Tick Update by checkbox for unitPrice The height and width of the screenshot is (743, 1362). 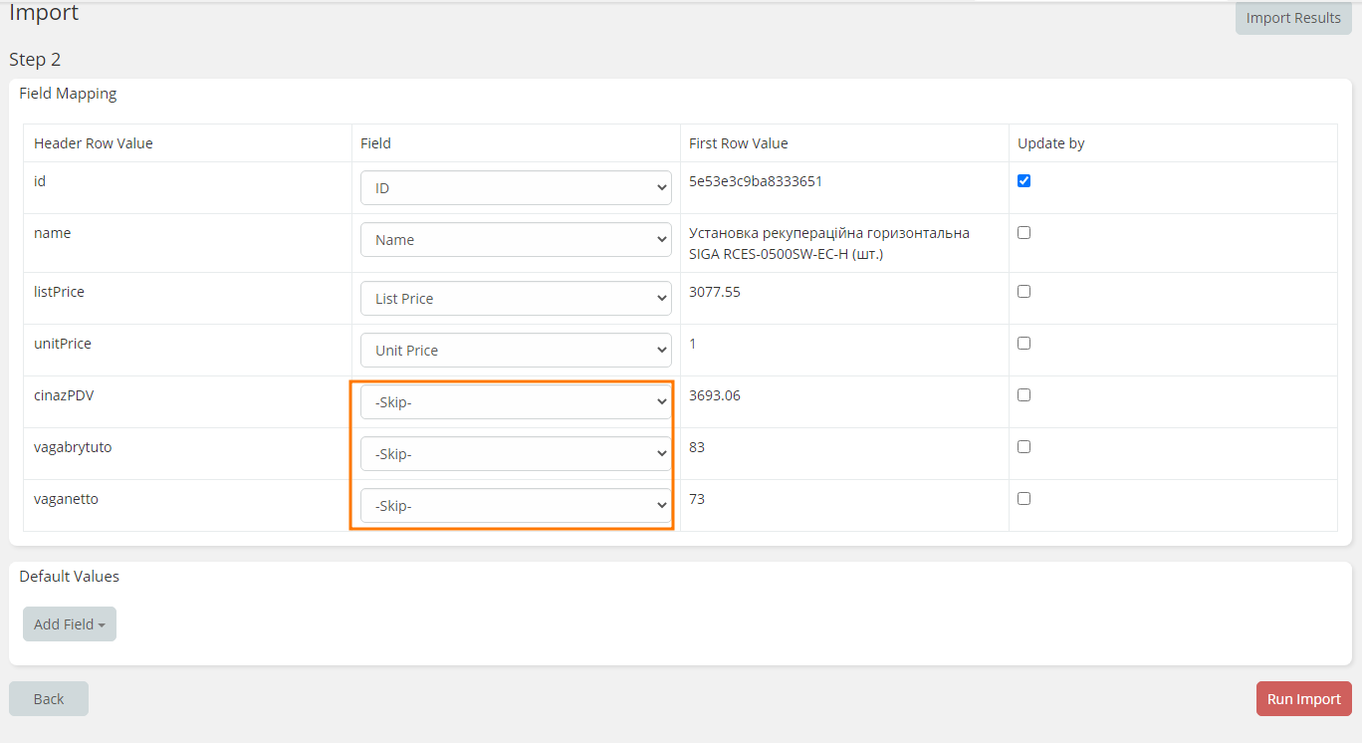tap(1023, 344)
